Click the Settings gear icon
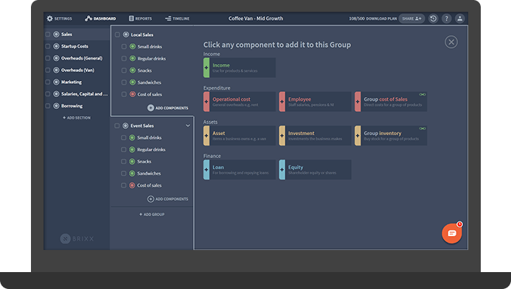 49,18
